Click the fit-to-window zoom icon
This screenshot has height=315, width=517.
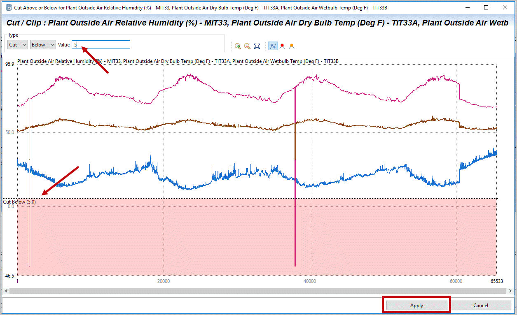[x=257, y=46]
